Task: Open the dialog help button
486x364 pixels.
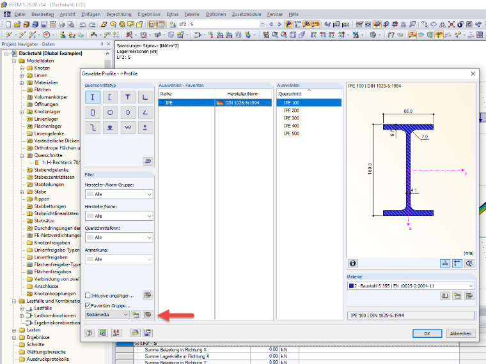Action: coord(90,333)
